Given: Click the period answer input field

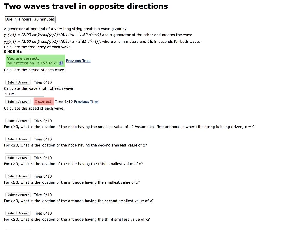Looking at the screenshot, I should [24, 75].
